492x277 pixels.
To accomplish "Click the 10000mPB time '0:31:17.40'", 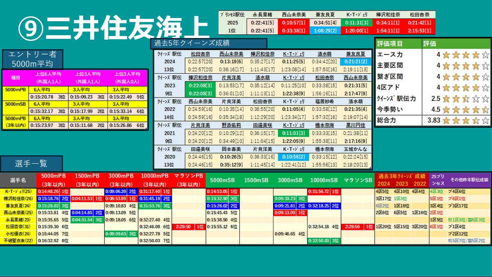I will (150, 191).
